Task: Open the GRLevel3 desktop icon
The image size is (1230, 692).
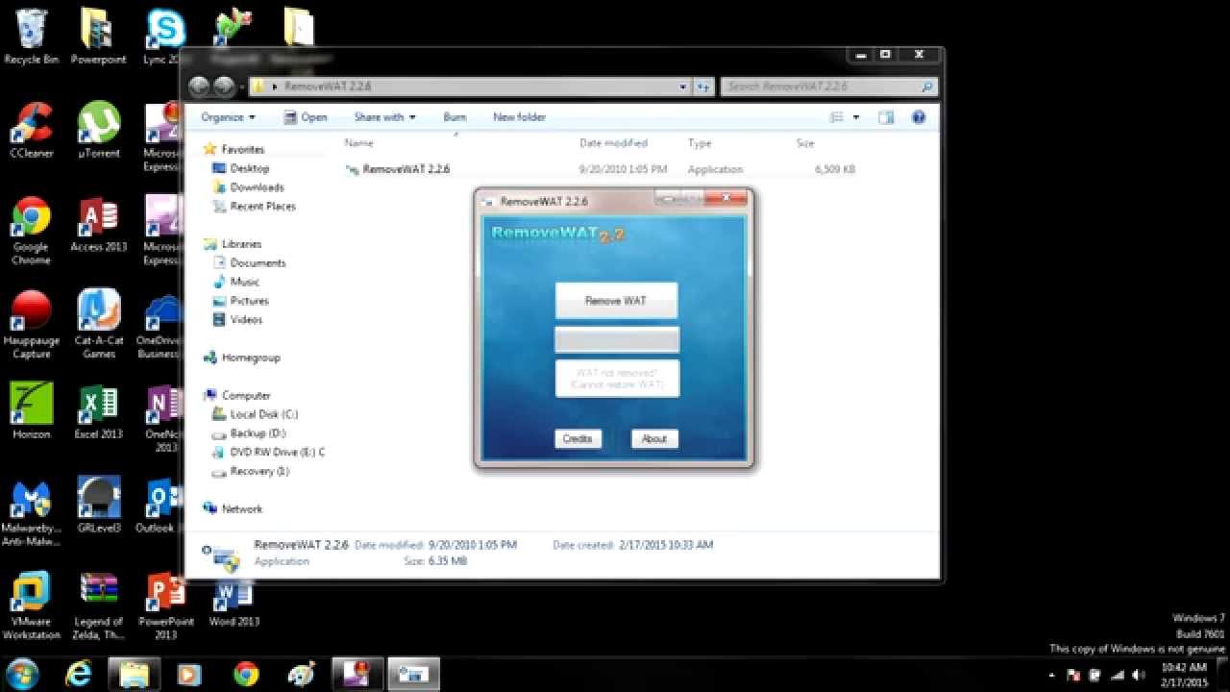Action: pos(98,505)
